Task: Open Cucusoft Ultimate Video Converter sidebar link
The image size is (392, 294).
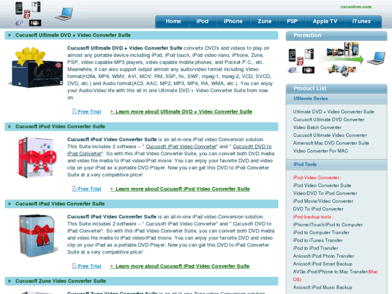Action: pyautogui.click(x=330, y=135)
